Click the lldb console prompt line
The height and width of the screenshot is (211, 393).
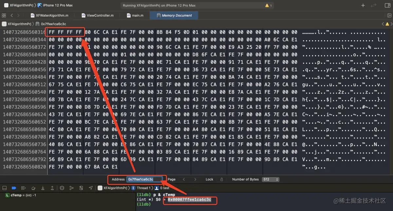click(143, 204)
